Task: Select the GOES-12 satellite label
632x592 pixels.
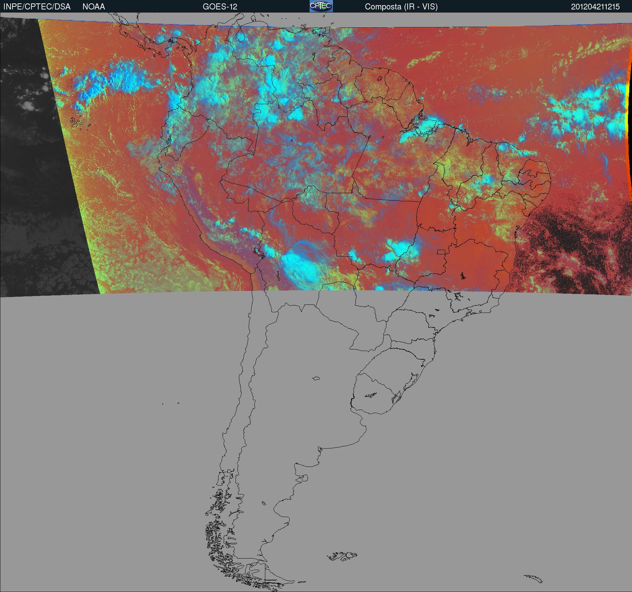Action: point(220,7)
